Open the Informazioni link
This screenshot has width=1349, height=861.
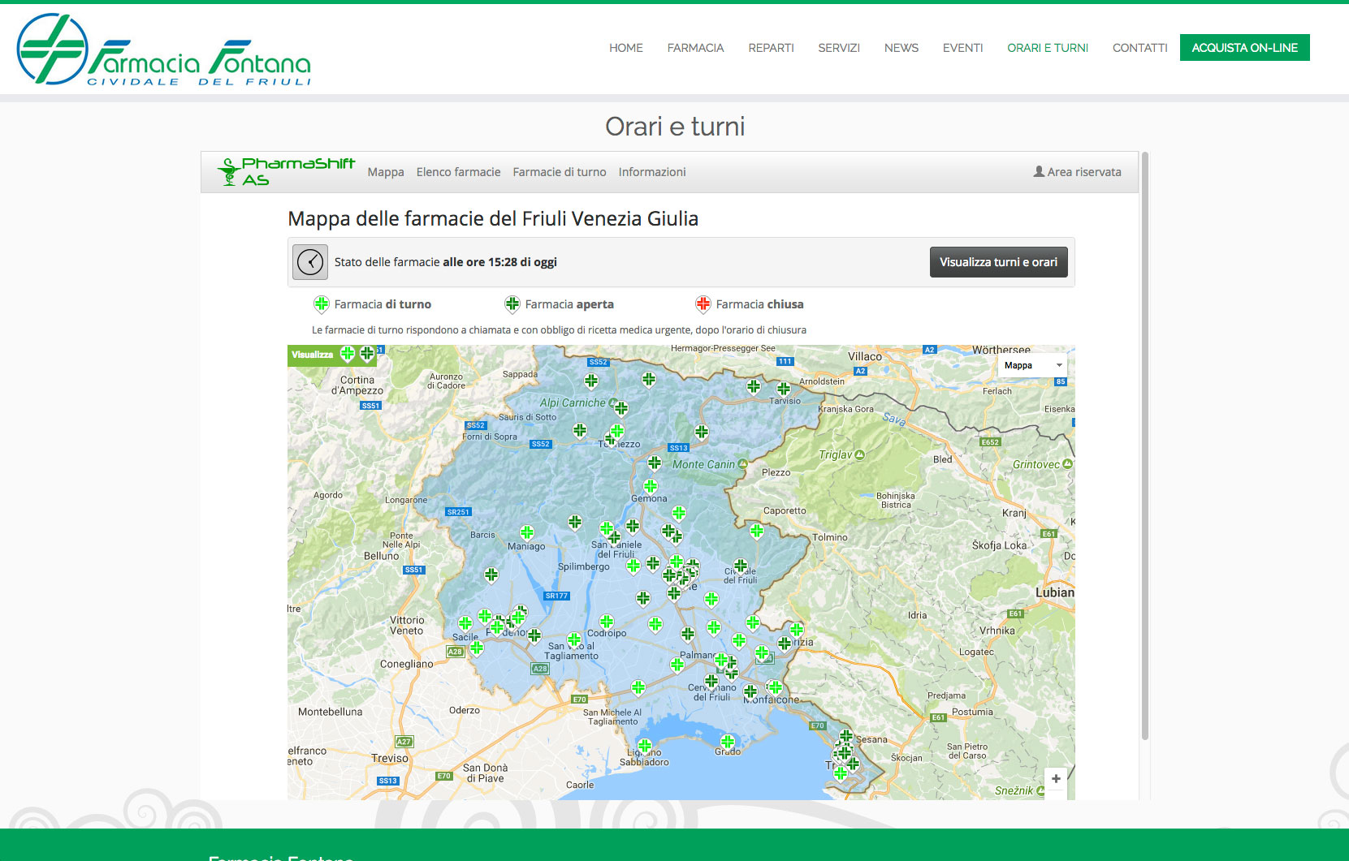[x=652, y=172]
